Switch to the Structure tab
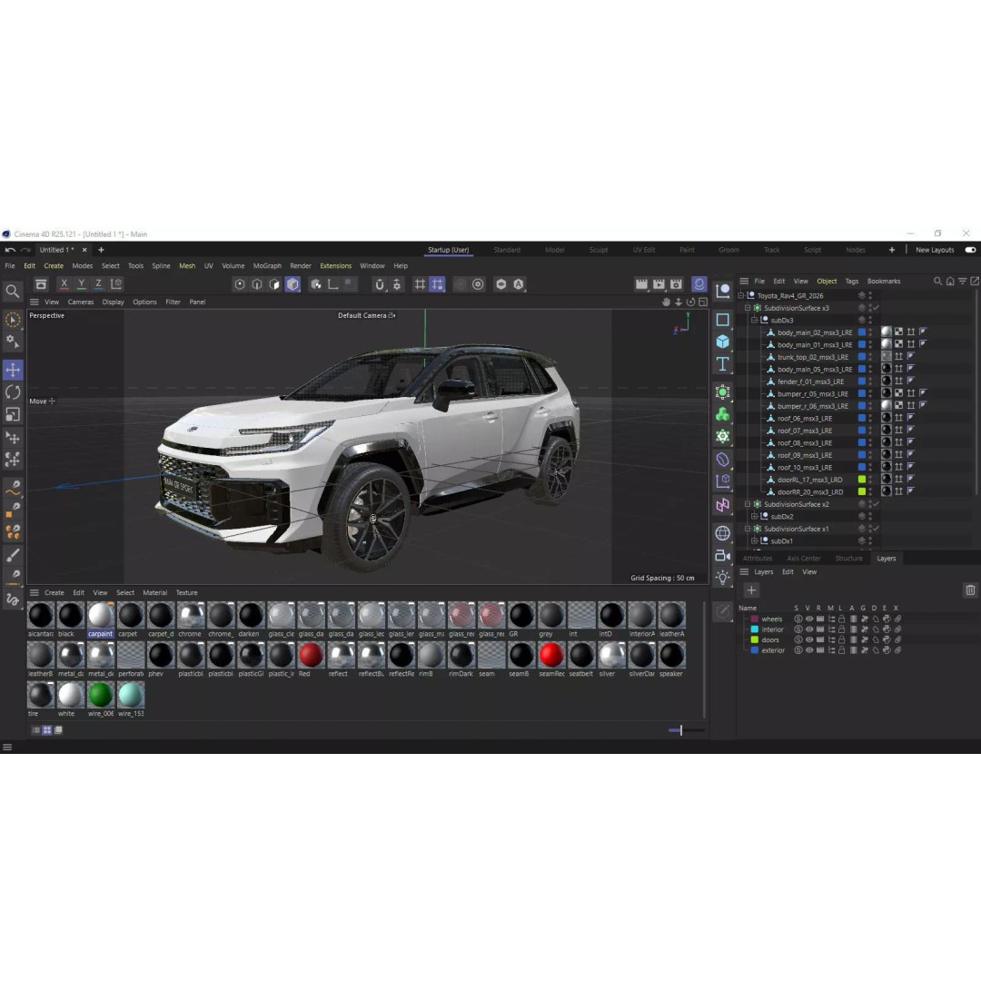 click(848, 558)
